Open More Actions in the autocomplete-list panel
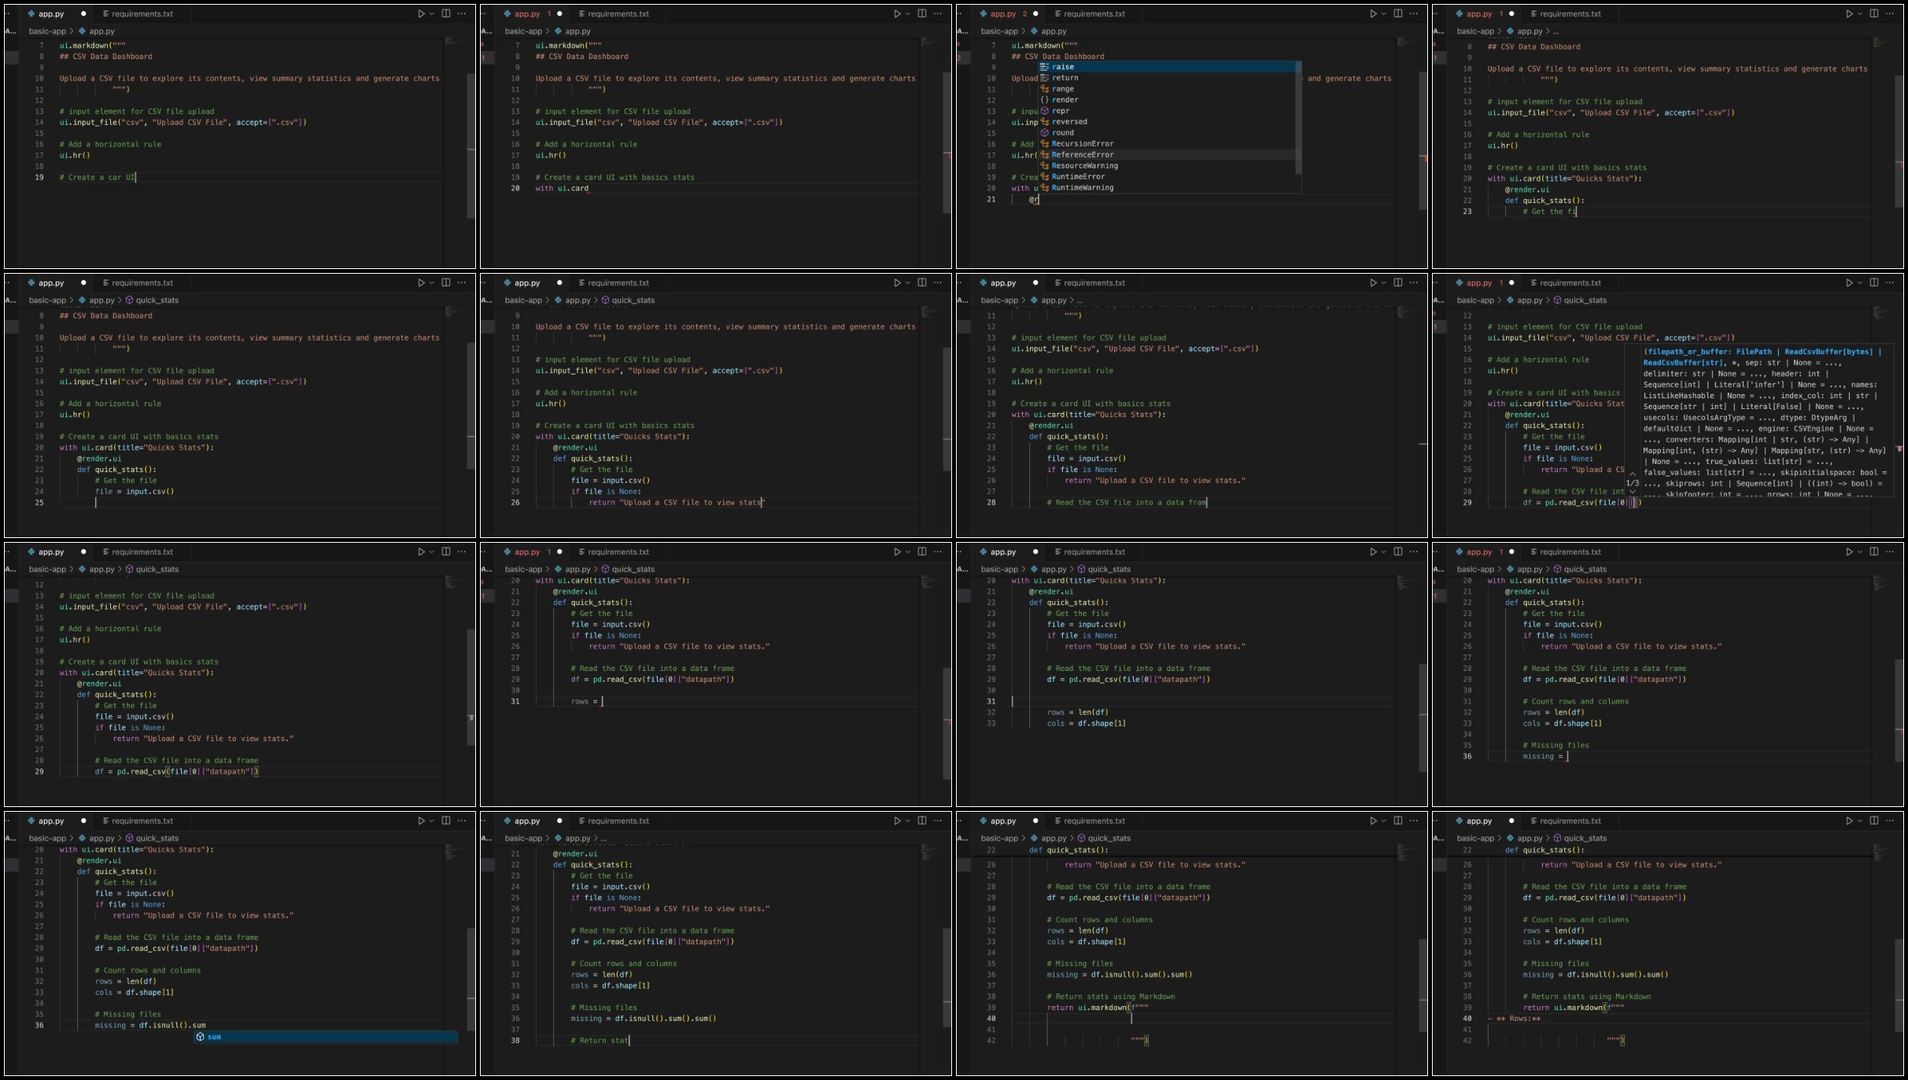Screen dimensions: 1908x1080 pyautogui.click(x=1414, y=13)
